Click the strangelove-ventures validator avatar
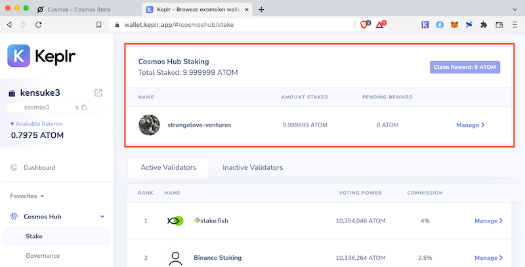The width and height of the screenshot is (525, 267). tap(149, 125)
